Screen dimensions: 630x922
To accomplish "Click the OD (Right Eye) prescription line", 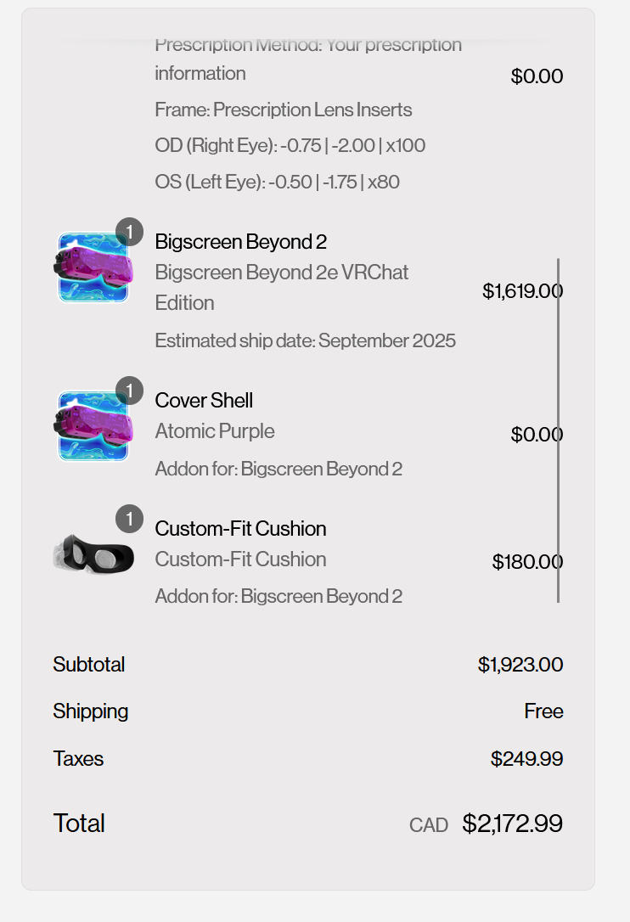I will click(290, 145).
